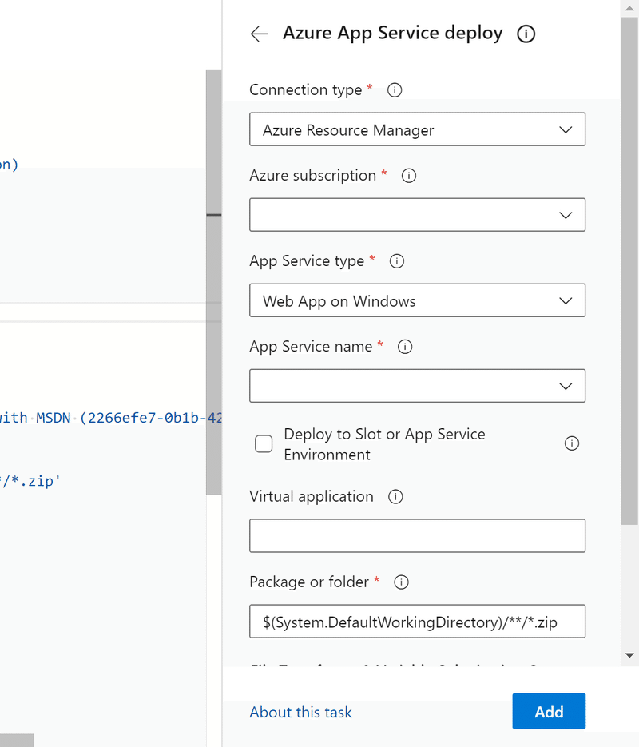Click the Virtual application info icon
Screen dimensions: 639x747
[x=395, y=497]
